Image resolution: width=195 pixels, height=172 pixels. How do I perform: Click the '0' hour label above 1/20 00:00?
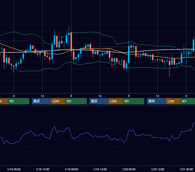(x=129, y=96)
